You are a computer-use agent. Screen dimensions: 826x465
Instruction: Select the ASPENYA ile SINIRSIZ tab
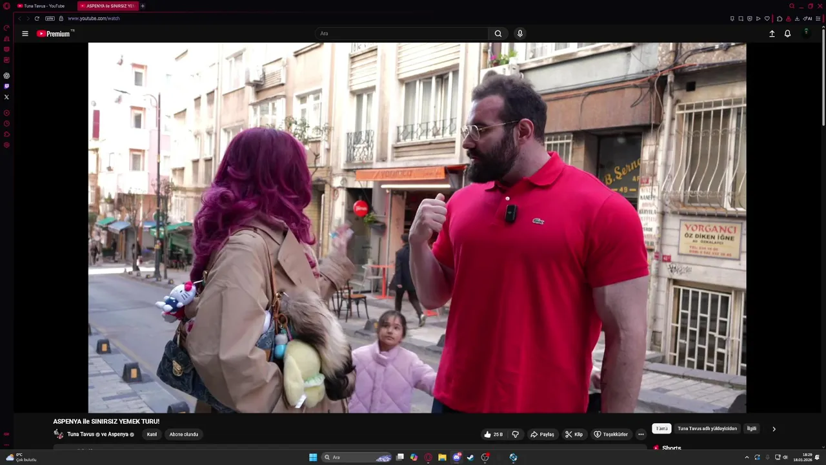pyautogui.click(x=107, y=6)
